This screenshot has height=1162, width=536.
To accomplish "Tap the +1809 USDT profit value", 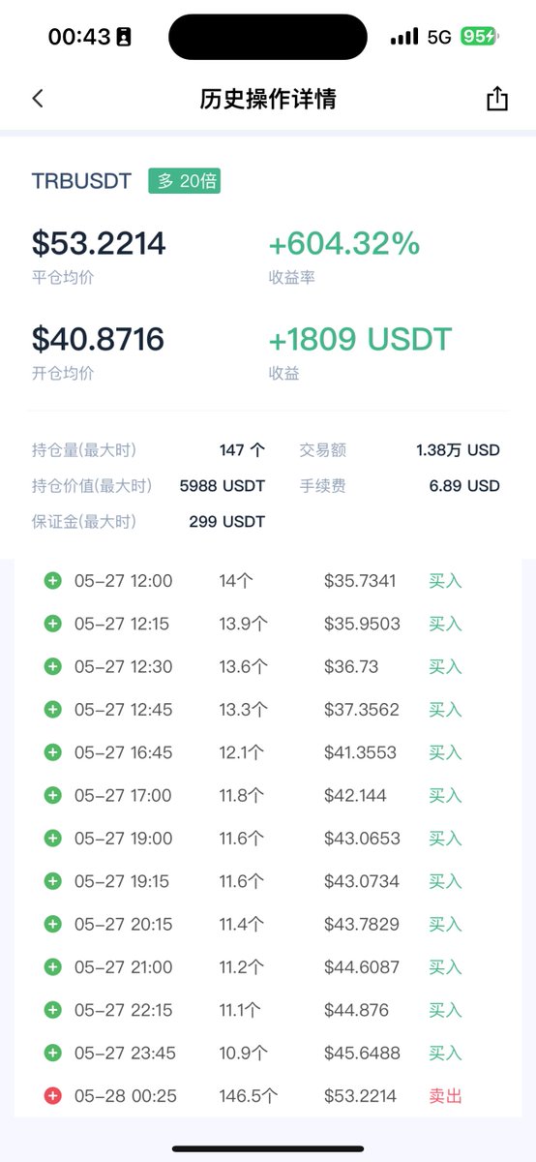I will 360,339.
